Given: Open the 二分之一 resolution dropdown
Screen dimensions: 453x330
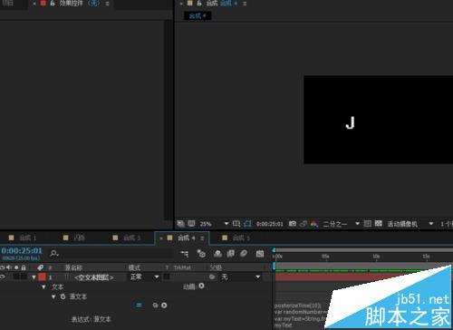Looking at the screenshot, I should click(342, 224).
